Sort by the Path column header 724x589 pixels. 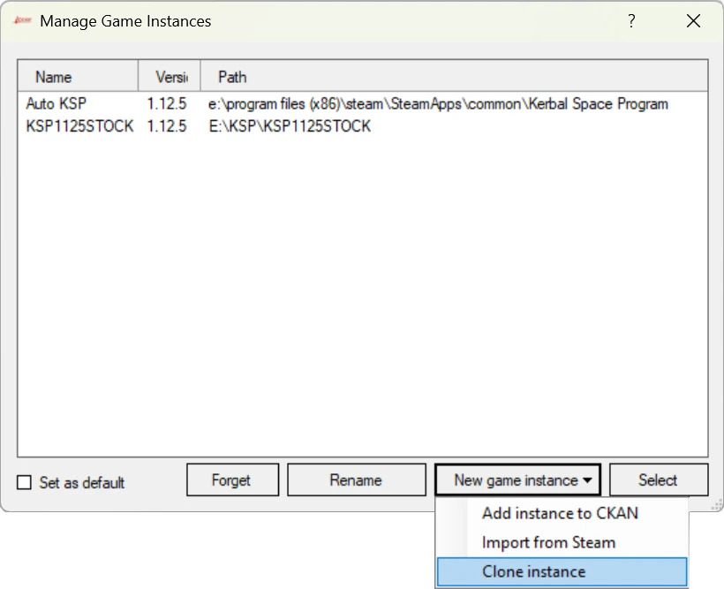(x=455, y=77)
